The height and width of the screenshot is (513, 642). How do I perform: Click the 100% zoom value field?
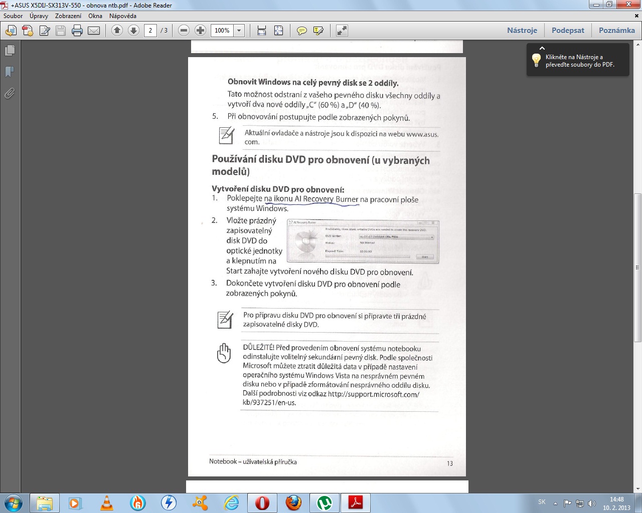coord(222,31)
